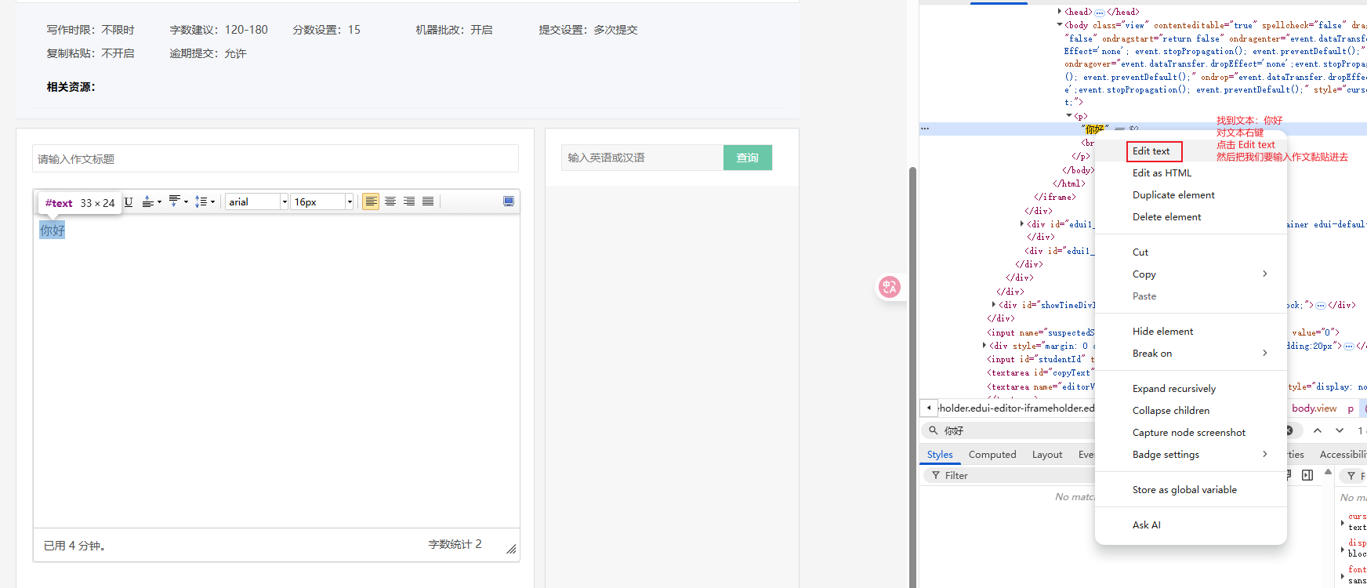Open the Badge settings submenu
Image resolution: width=1367 pixels, height=588 pixels.
click(1191, 455)
